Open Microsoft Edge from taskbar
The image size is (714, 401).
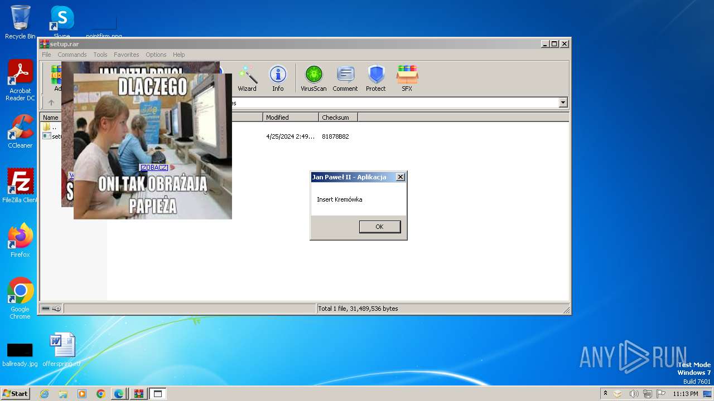tap(119, 394)
